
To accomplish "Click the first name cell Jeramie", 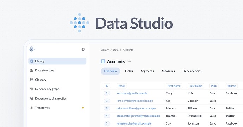I will (170, 116).
